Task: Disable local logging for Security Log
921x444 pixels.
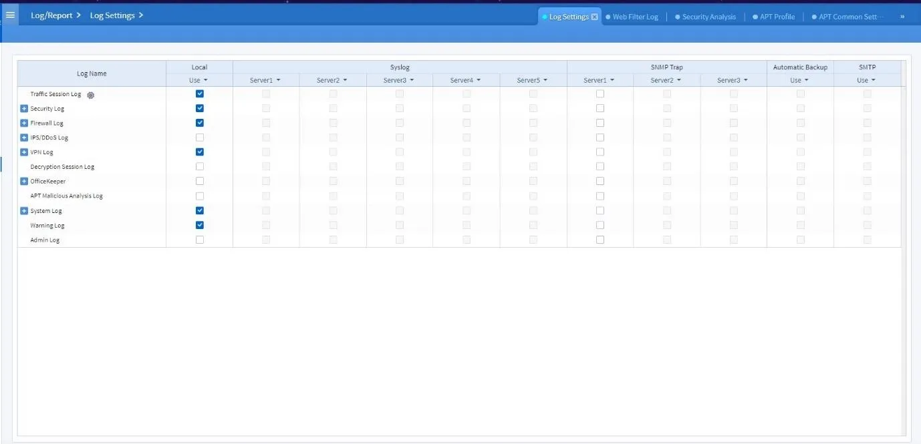Action: (x=199, y=108)
